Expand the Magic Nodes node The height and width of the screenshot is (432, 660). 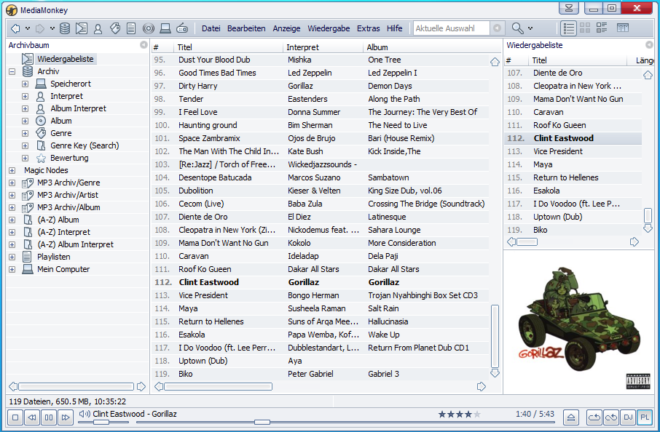12,170
